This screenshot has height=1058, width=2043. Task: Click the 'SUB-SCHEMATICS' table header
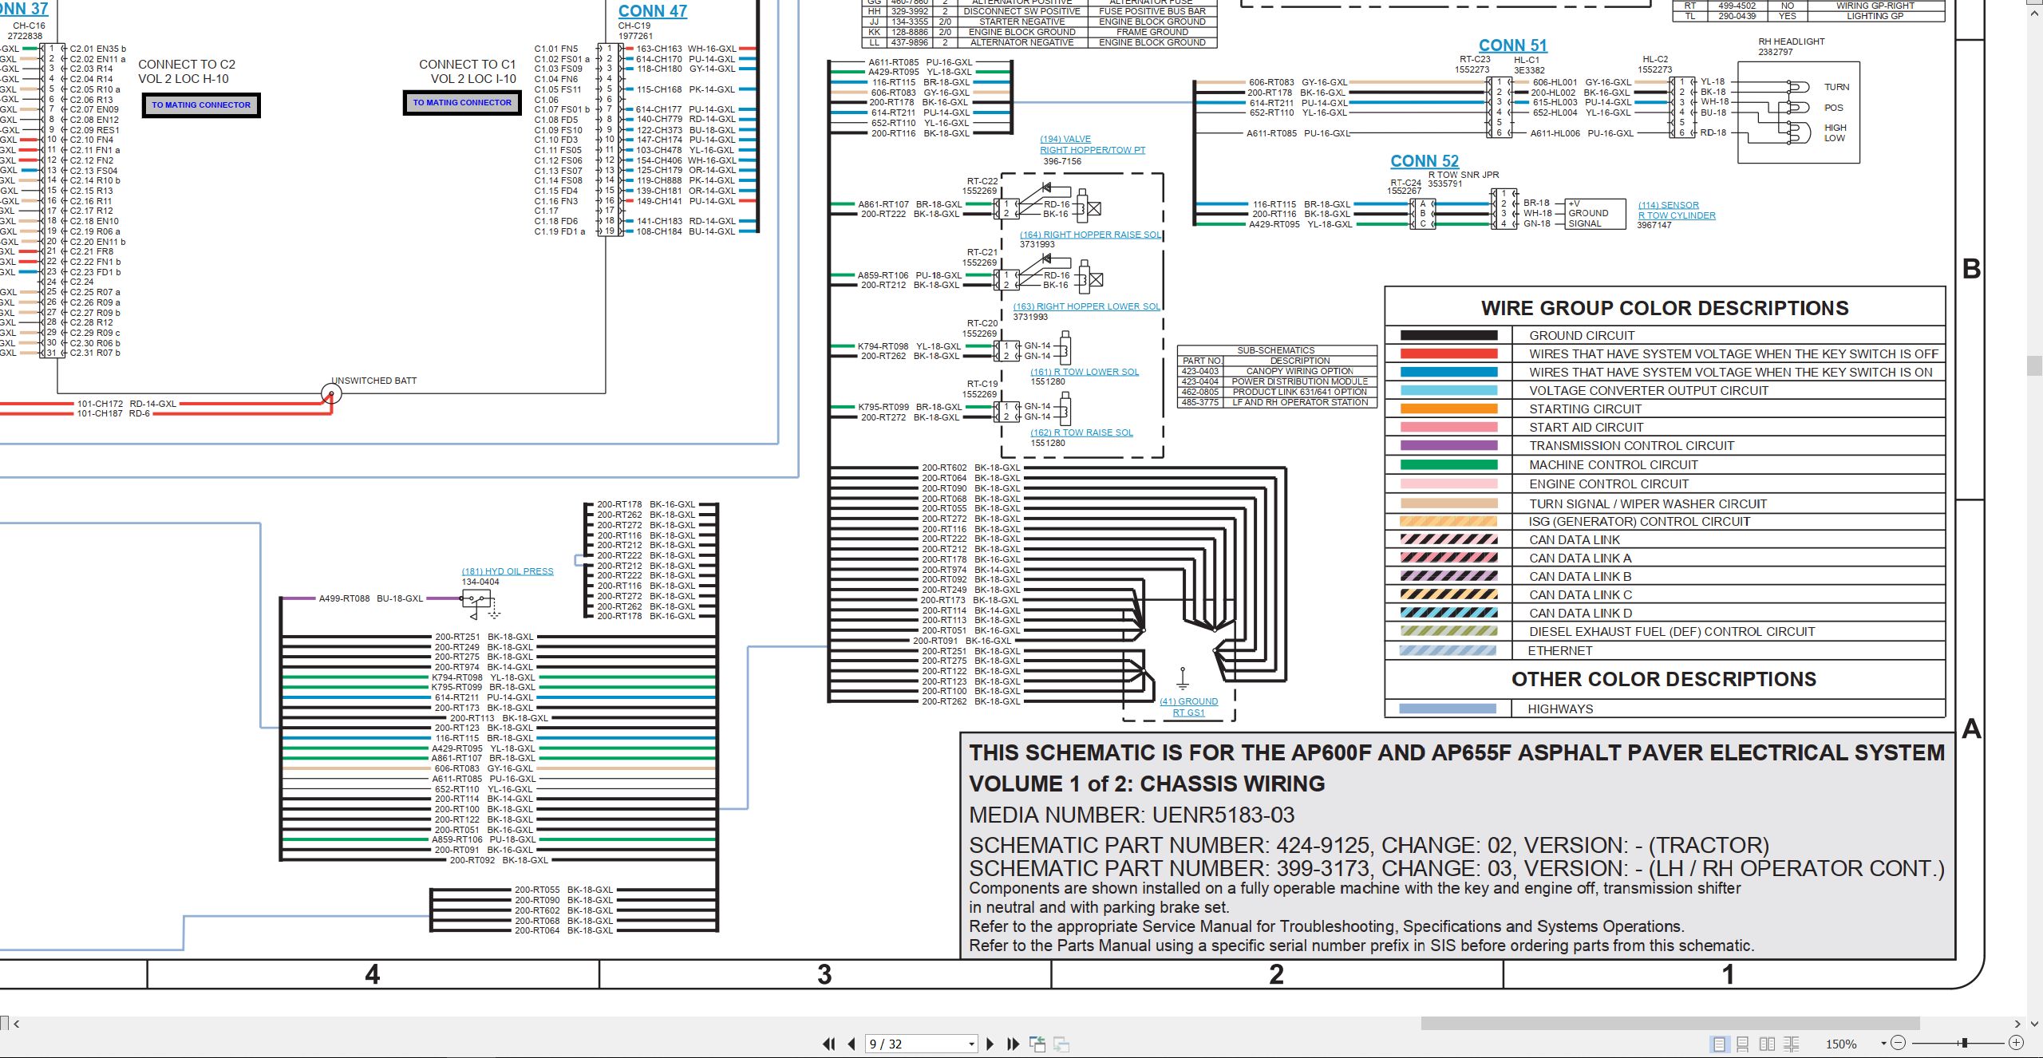point(1276,350)
